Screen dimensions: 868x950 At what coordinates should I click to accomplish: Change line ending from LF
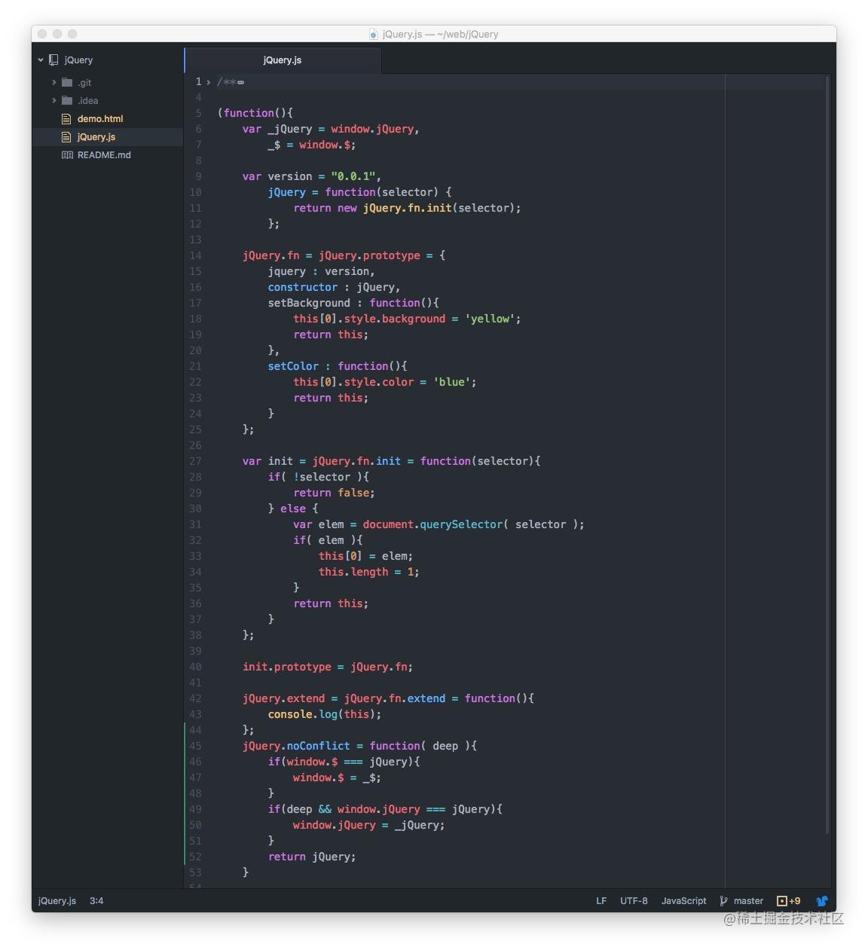[x=601, y=900]
